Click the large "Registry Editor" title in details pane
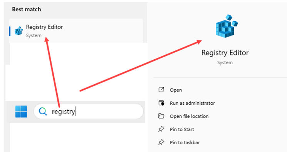 [225, 53]
